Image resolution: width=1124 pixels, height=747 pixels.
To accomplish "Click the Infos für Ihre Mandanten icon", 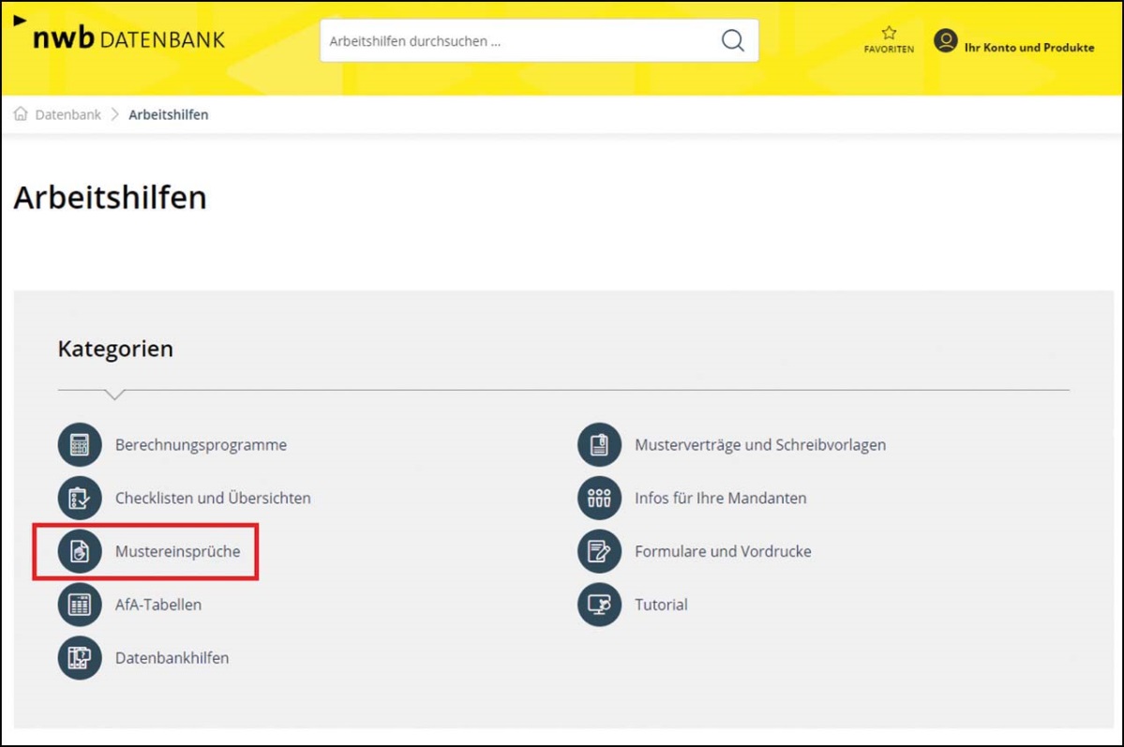I will point(599,499).
